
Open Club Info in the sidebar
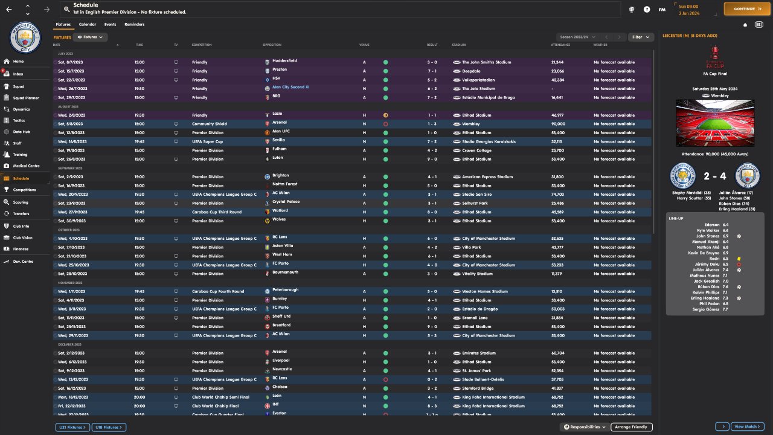(x=25, y=227)
